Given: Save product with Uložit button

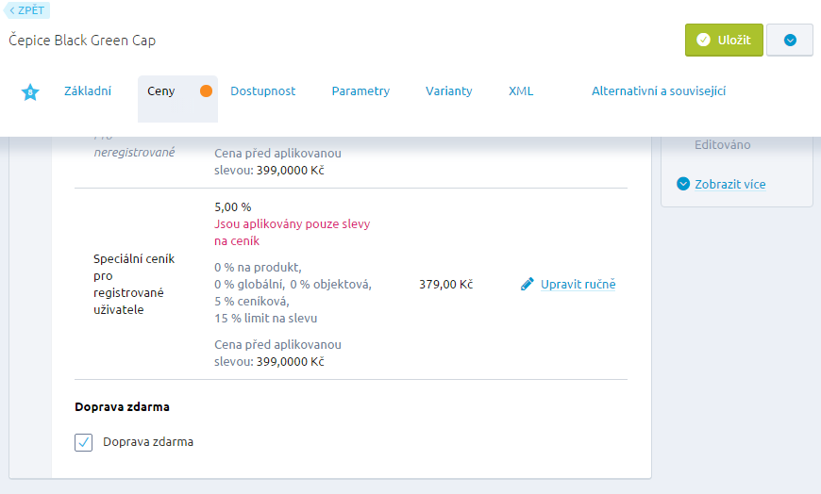Looking at the screenshot, I should coord(724,40).
